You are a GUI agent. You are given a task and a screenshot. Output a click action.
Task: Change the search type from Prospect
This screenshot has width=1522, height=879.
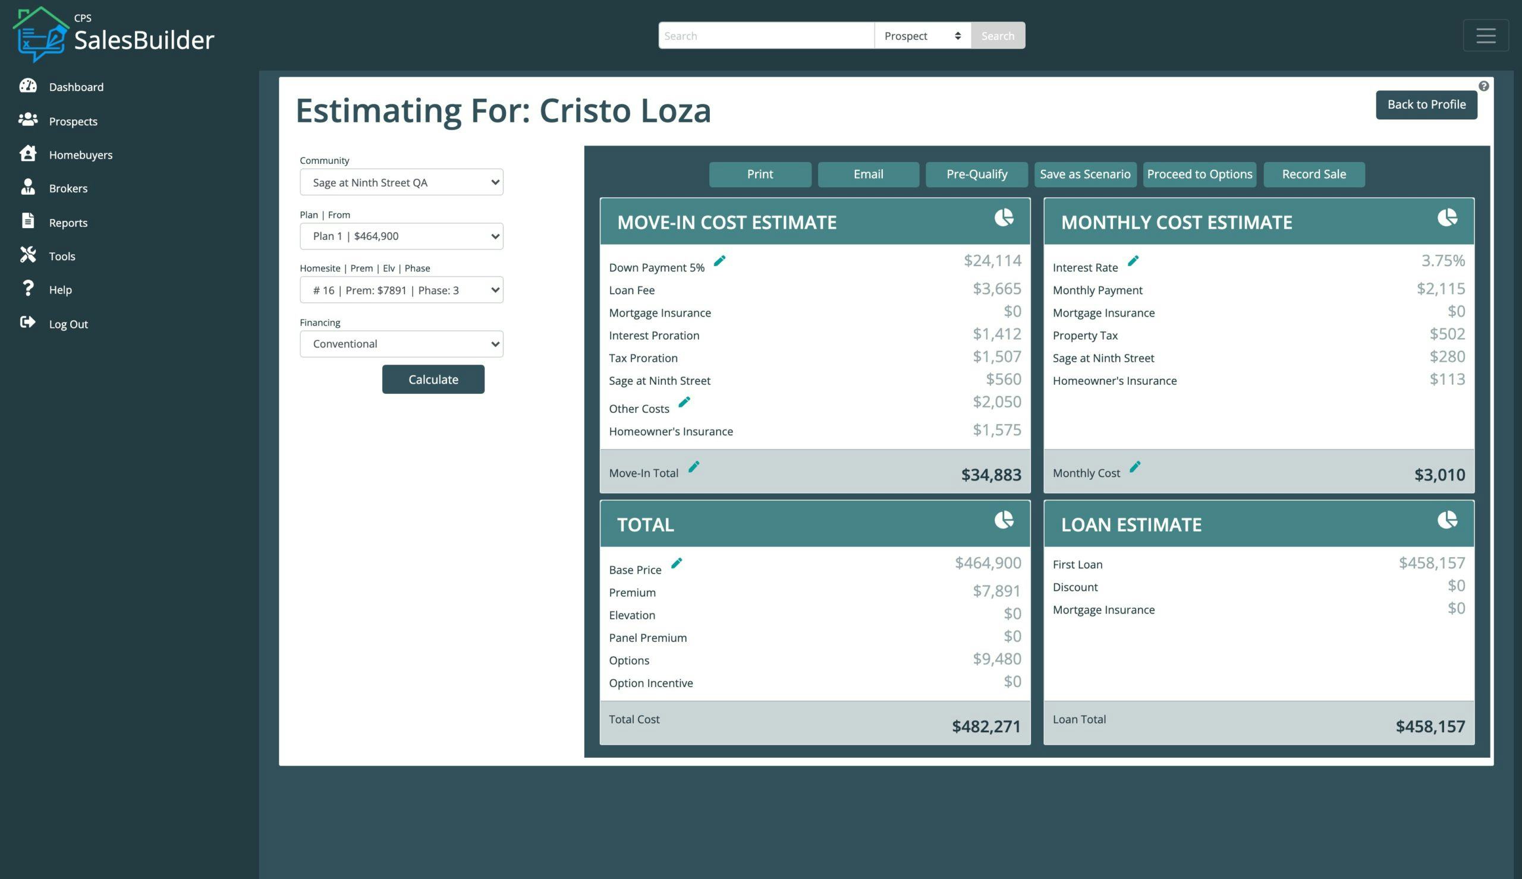point(922,35)
